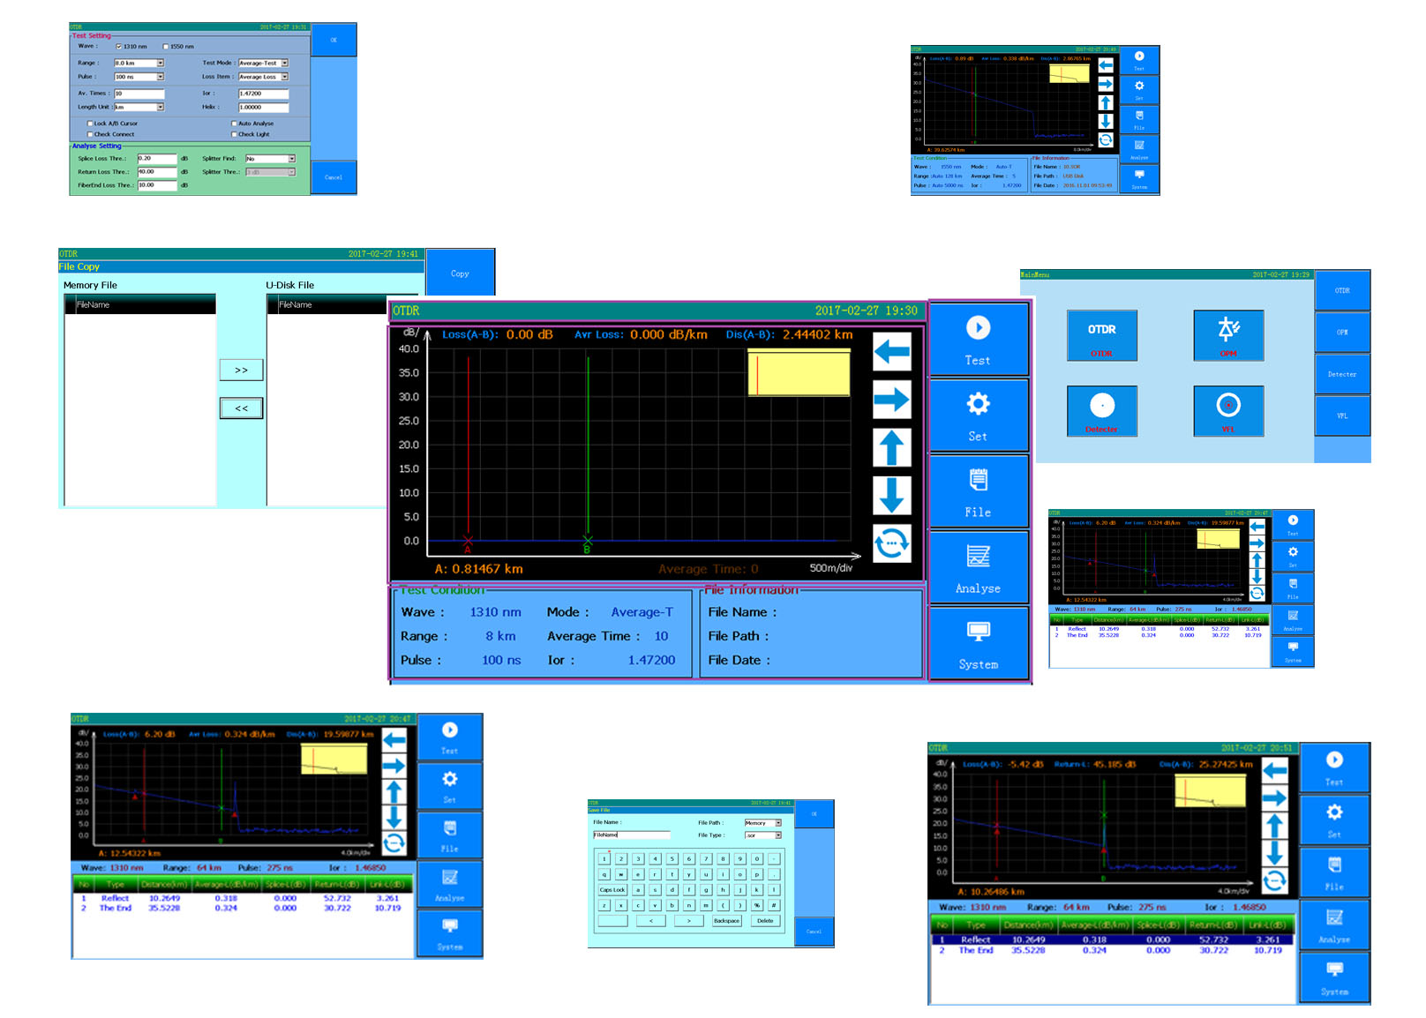Open the Test Mode dropdown
The image size is (1426, 1018).
click(285, 64)
